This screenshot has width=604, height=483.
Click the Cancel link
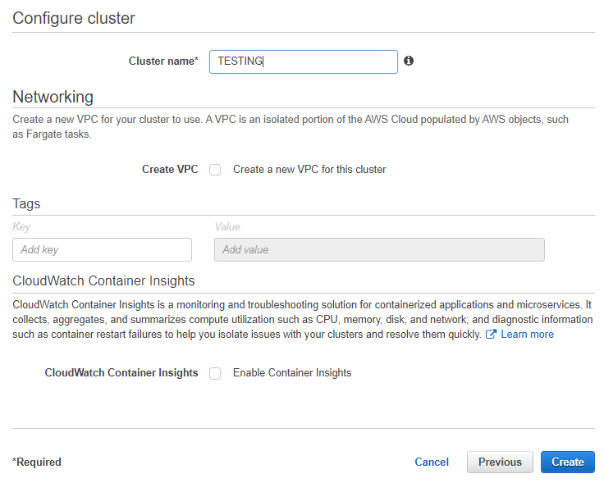pyautogui.click(x=432, y=462)
